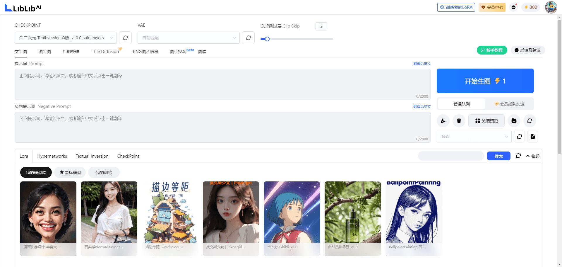Screen dimensions: 562x267
Task: Open the 新手教程 tutorial
Action: (492, 50)
